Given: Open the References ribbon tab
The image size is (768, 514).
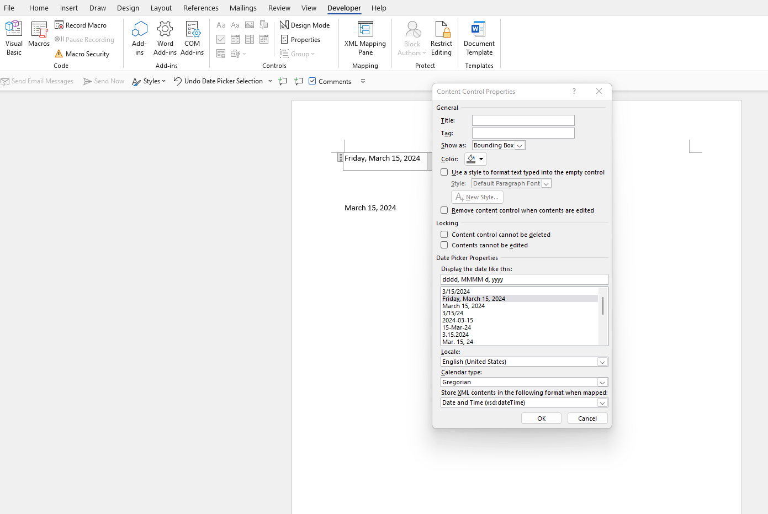Looking at the screenshot, I should [x=200, y=8].
